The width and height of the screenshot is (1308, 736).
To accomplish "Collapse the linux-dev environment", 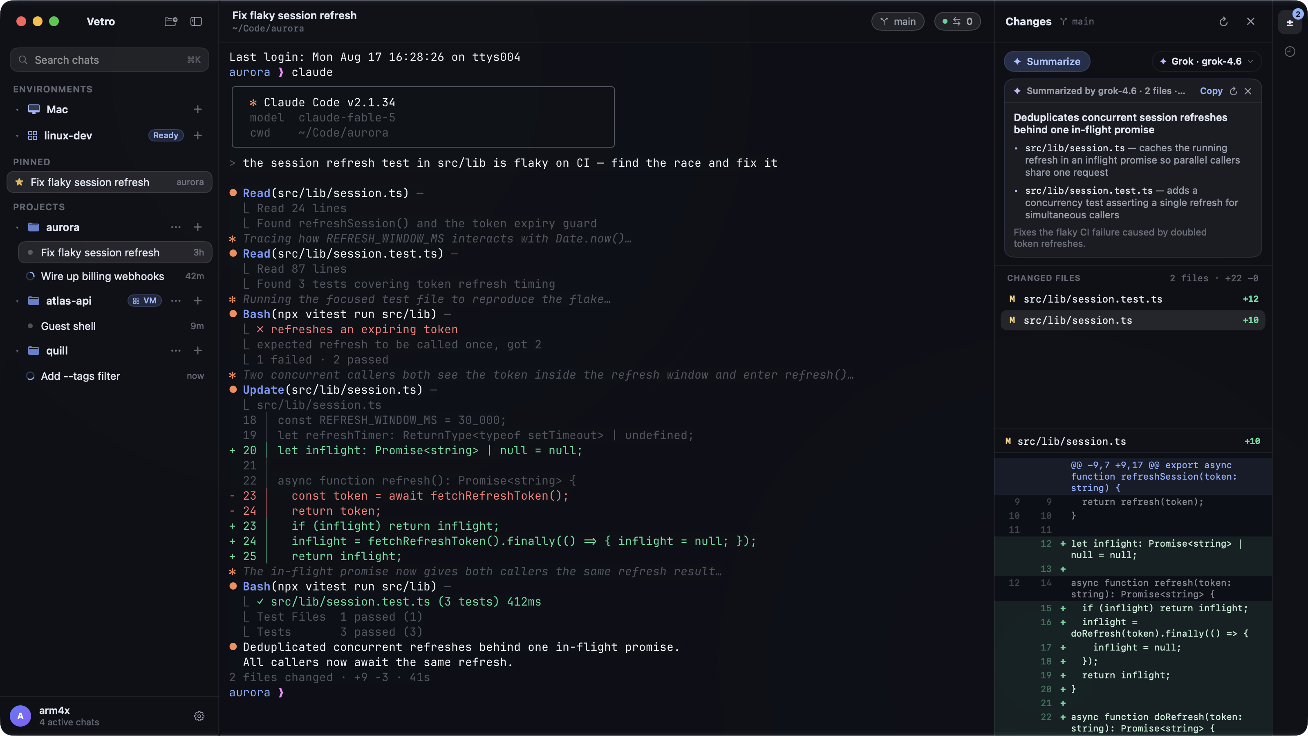I will click(17, 136).
